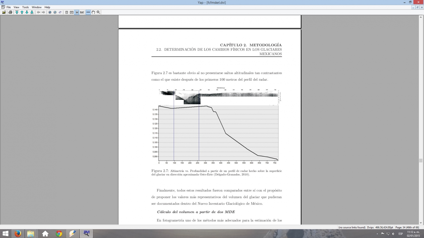Click the Open file toolbar icon

pos(4,12)
